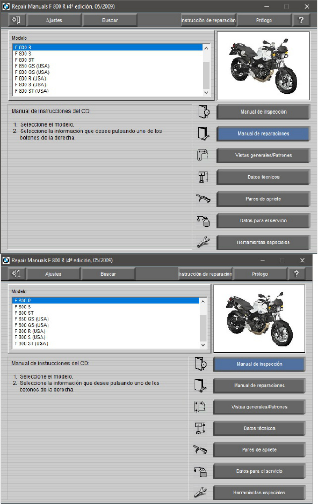
Task: Select F 800 R (USA) in lower window
Action: click(x=106, y=331)
